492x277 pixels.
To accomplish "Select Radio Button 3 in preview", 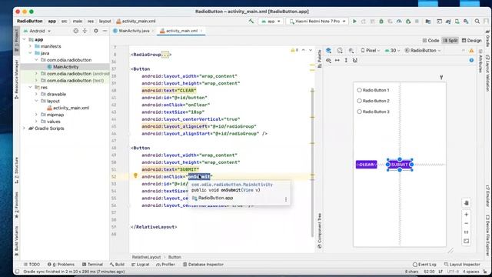I will (373, 112).
